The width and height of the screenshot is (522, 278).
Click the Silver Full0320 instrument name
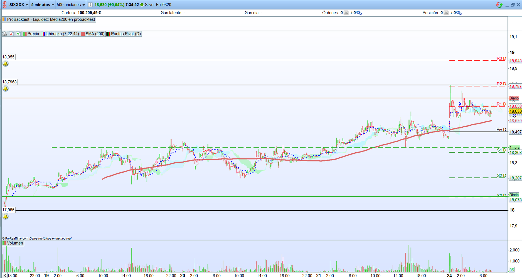click(x=158, y=5)
